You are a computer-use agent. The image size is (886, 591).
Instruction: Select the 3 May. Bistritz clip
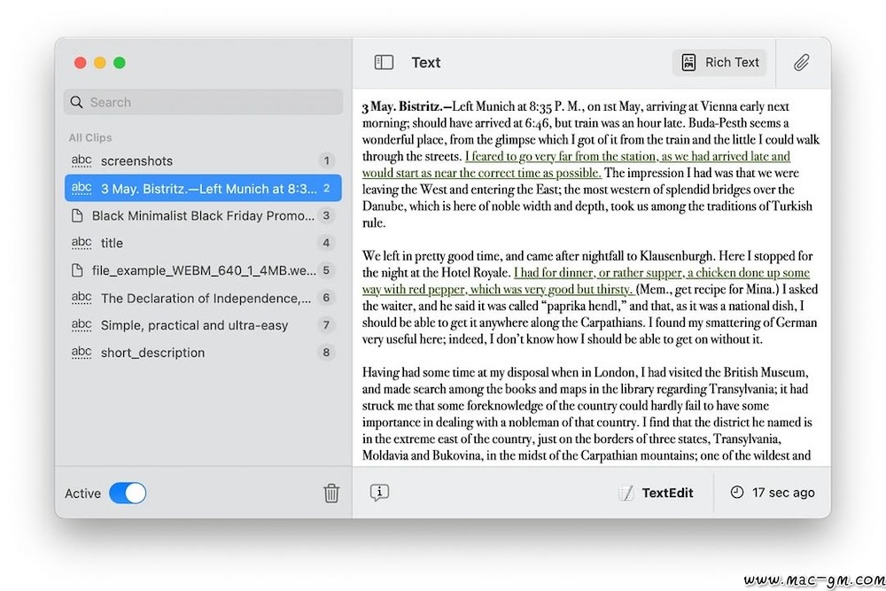point(204,188)
